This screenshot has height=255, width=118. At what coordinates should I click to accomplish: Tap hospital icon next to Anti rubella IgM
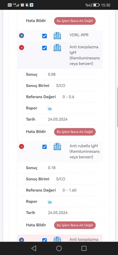(x=57, y=147)
